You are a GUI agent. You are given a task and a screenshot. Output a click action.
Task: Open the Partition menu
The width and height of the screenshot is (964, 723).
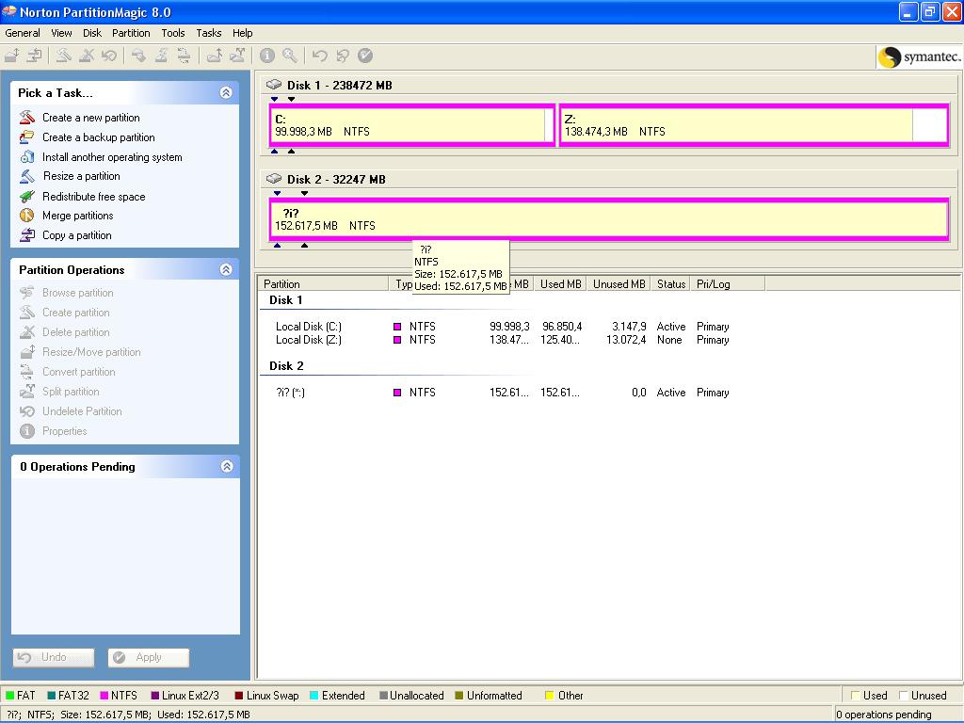[131, 33]
